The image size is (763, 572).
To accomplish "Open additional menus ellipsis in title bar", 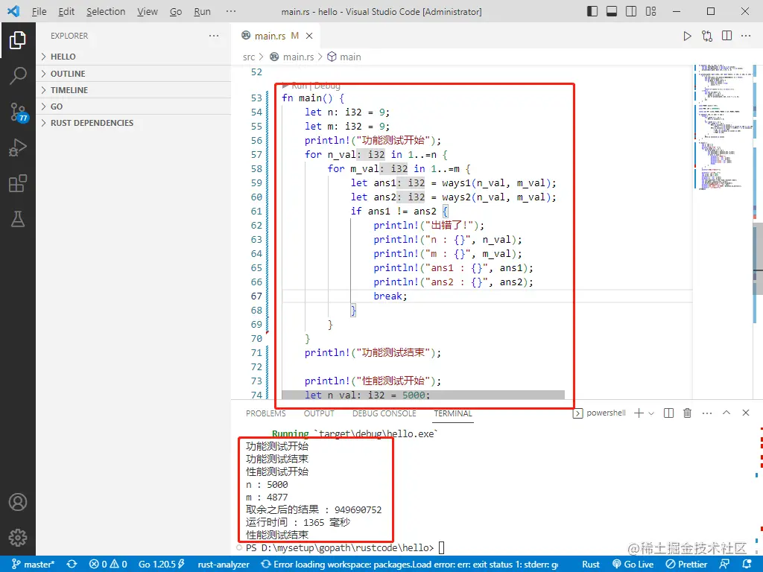I will (x=231, y=11).
